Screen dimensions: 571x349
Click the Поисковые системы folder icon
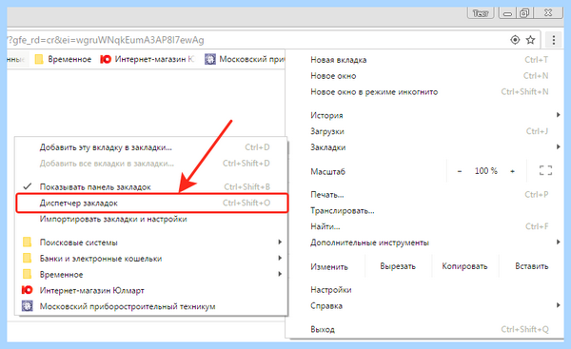tap(27, 242)
